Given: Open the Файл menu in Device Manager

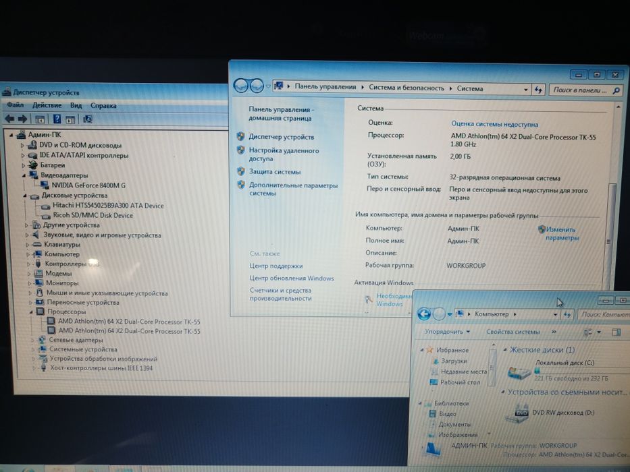Looking at the screenshot, I should 16,105.
